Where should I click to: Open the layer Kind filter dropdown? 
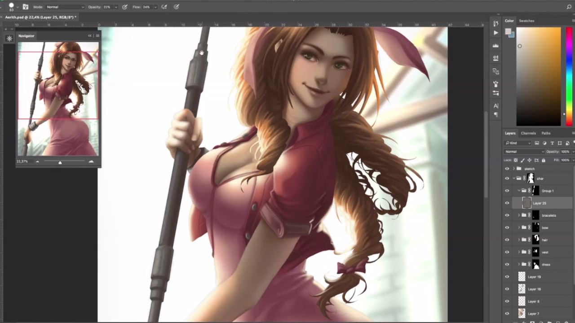click(x=518, y=143)
